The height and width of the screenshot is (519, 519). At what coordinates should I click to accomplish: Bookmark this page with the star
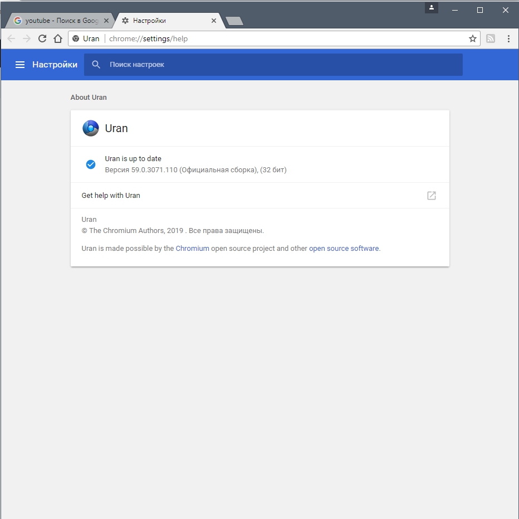(x=473, y=38)
